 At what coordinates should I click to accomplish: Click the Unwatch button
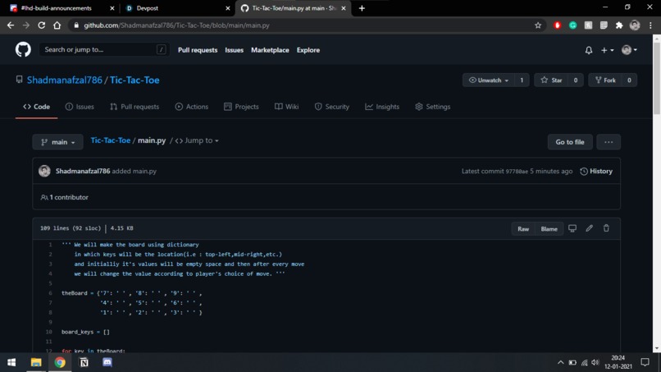coord(489,80)
